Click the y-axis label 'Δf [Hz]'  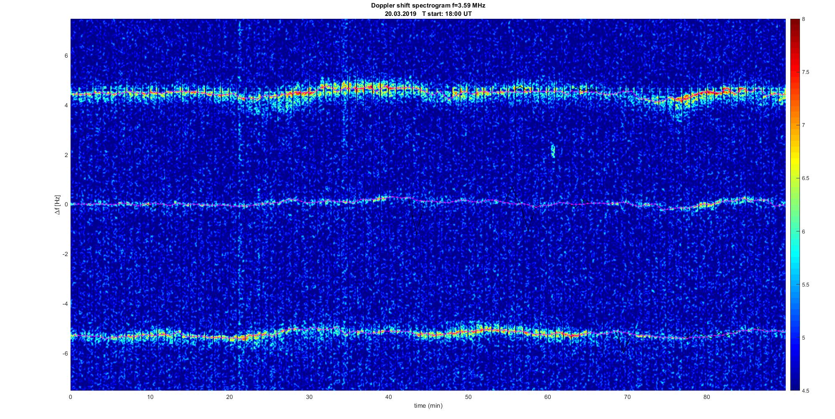coord(58,205)
